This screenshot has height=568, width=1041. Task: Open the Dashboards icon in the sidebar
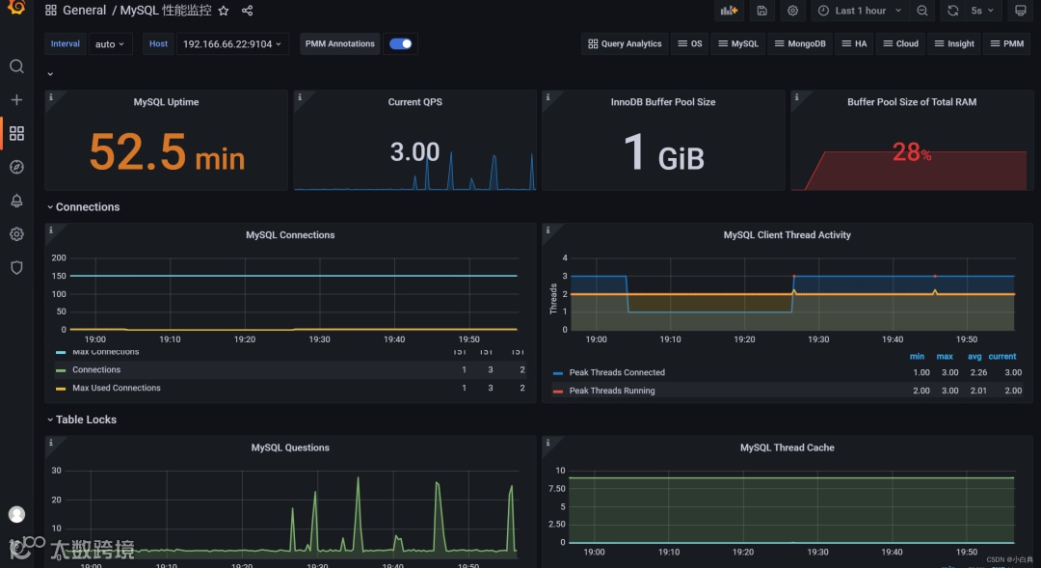tap(16, 133)
